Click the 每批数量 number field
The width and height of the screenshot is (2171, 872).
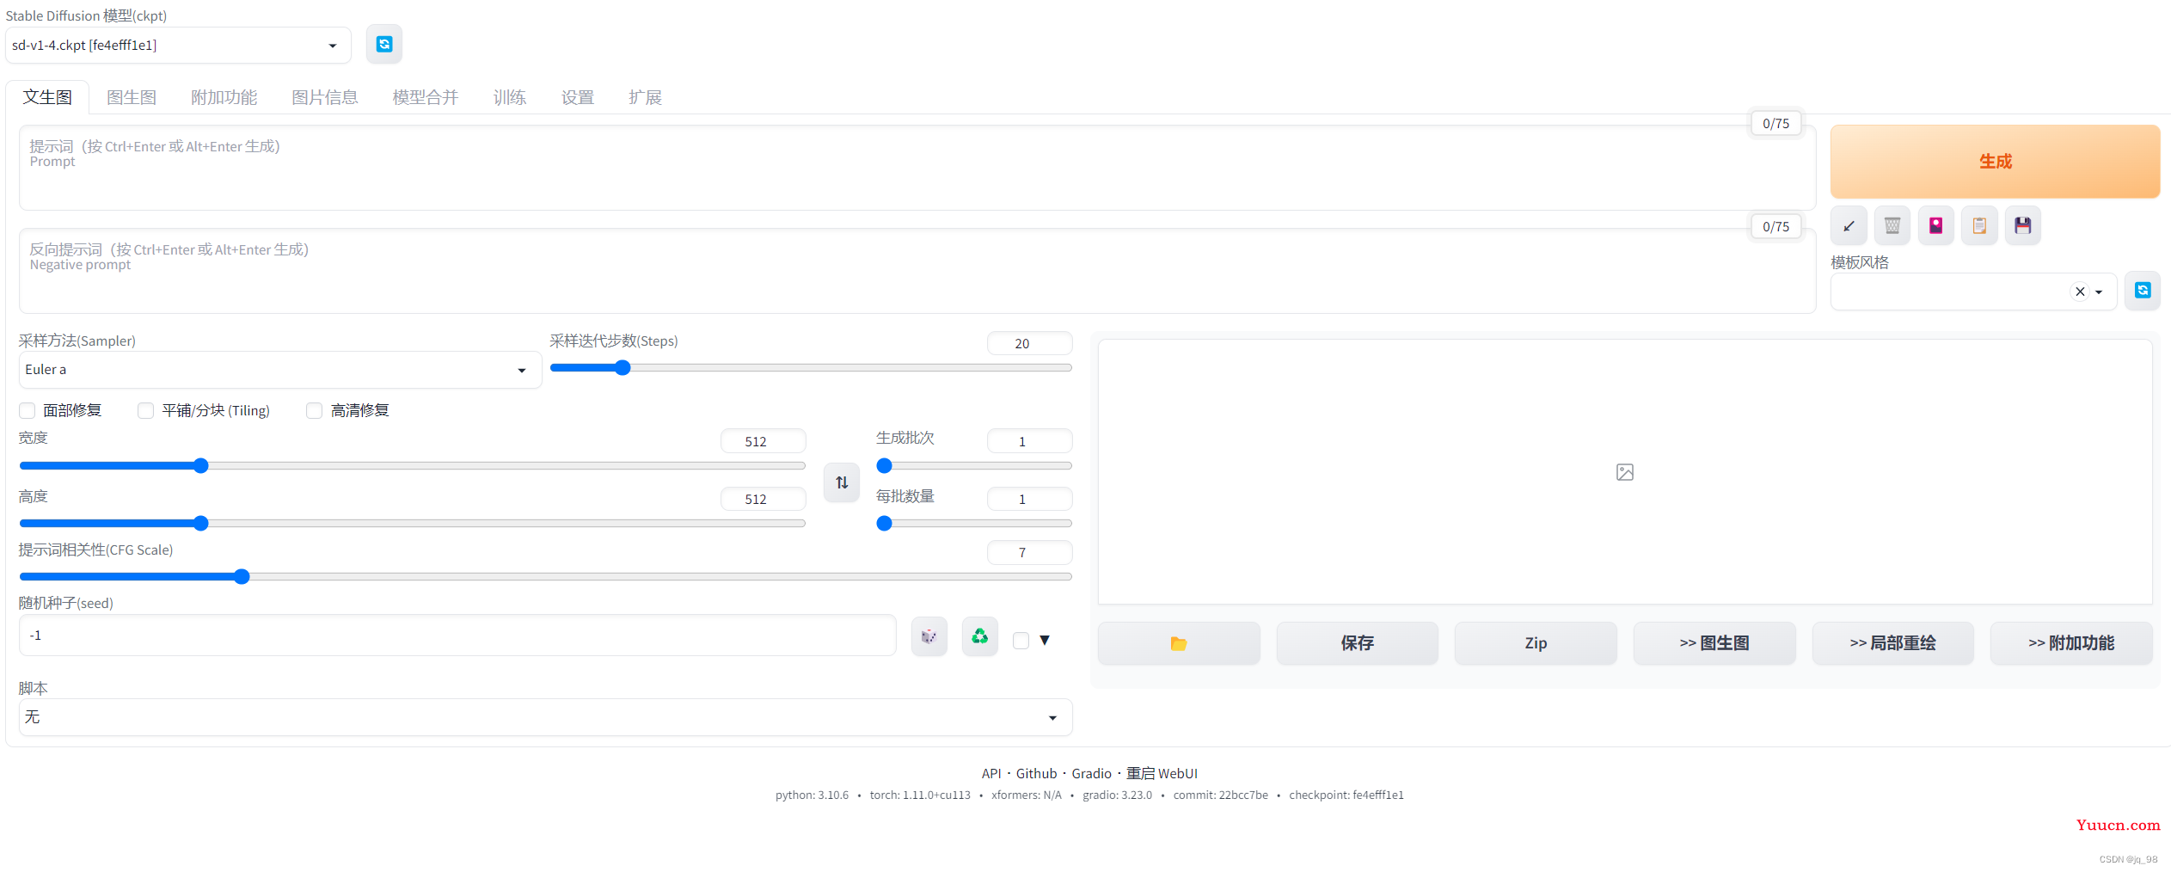tap(1029, 499)
